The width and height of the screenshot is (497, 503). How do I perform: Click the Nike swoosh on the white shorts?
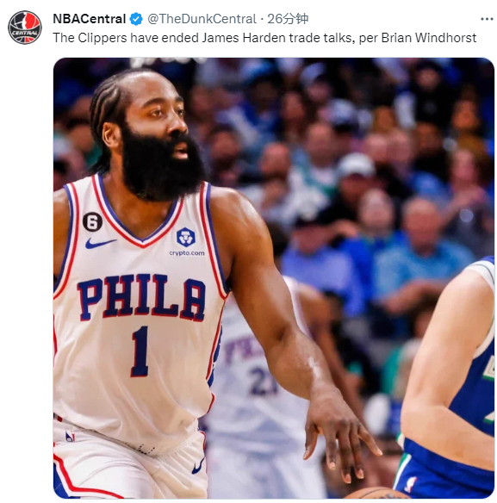click(198, 466)
